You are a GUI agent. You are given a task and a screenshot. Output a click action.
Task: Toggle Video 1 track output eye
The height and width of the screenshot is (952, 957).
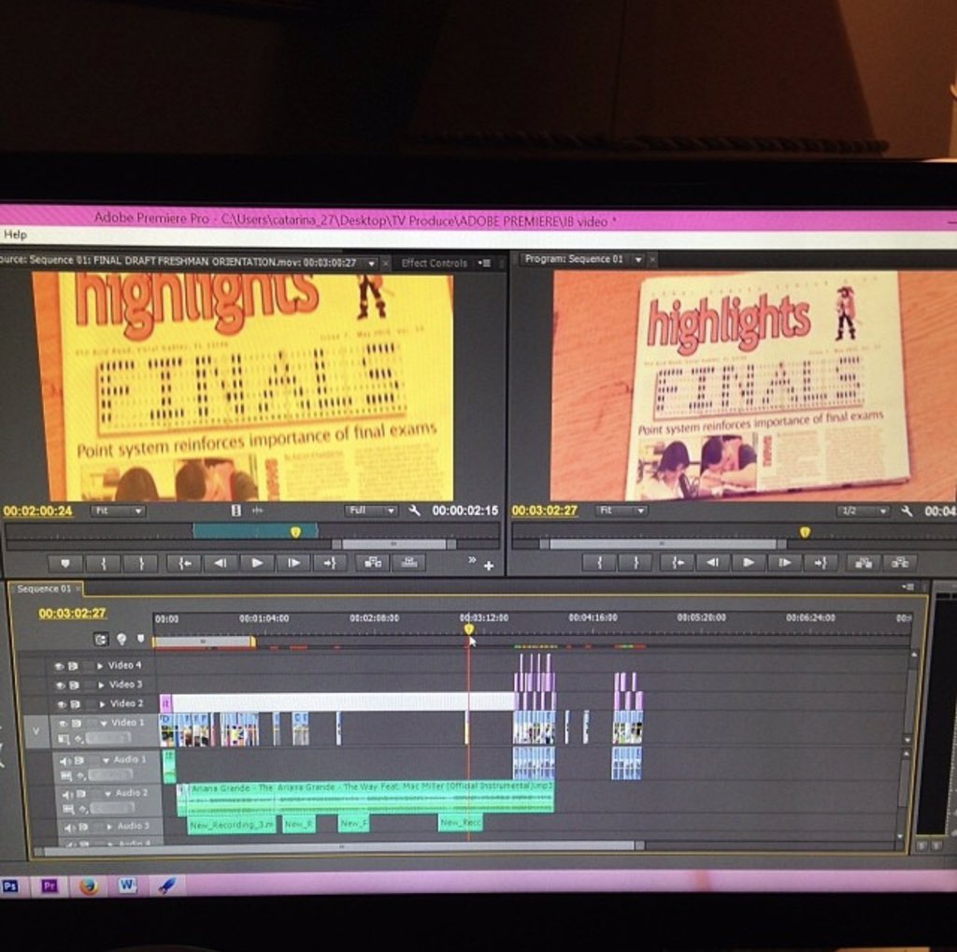click(x=63, y=723)
